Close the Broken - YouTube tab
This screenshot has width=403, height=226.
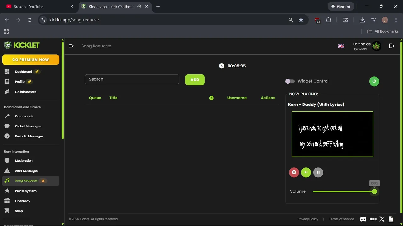point(72,6)
